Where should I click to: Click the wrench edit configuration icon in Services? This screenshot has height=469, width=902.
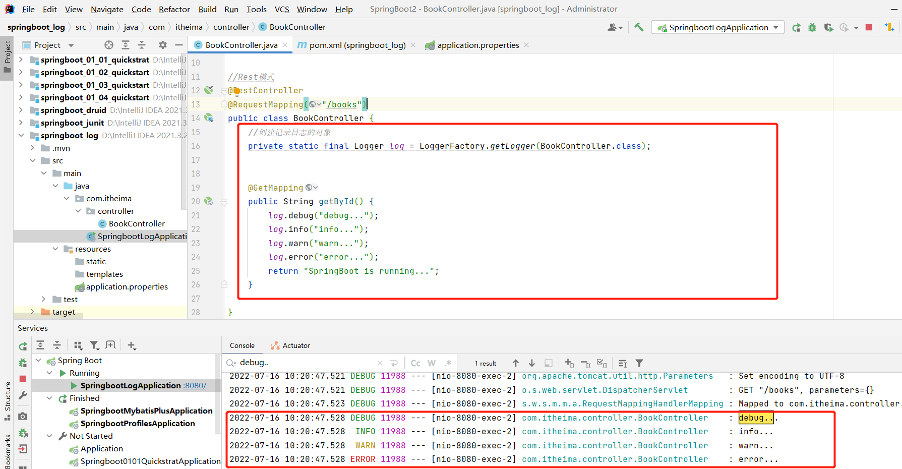23,395
